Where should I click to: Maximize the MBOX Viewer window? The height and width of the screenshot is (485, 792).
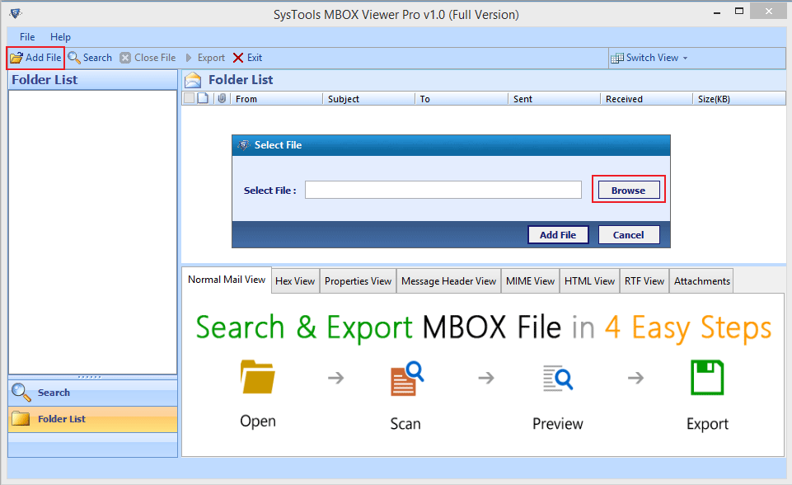[739, 11]
